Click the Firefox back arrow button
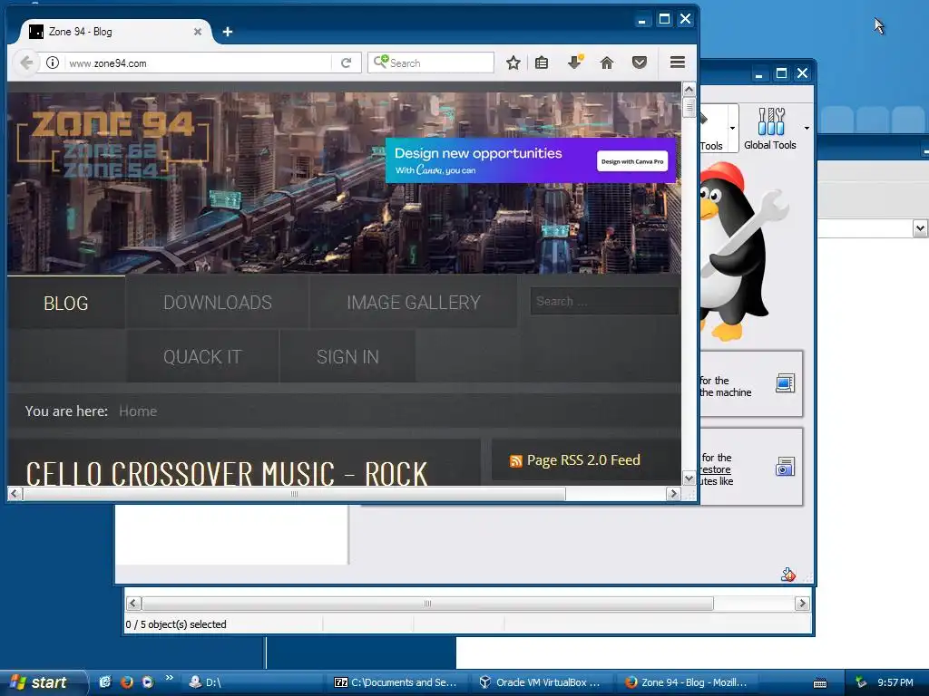The image size is (929, 696). tap(26, 63)
